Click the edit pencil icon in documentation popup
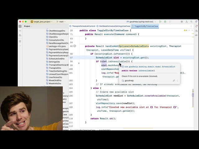Screen dimensions: 199x149 pos(174,81)
